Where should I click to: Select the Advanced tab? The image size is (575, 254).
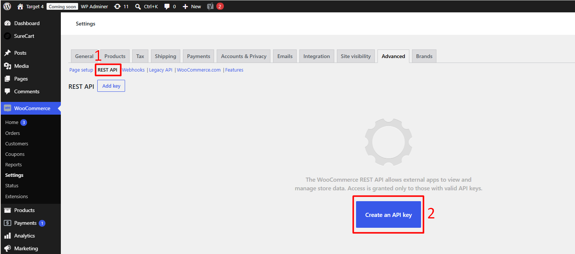click(393, 56)
